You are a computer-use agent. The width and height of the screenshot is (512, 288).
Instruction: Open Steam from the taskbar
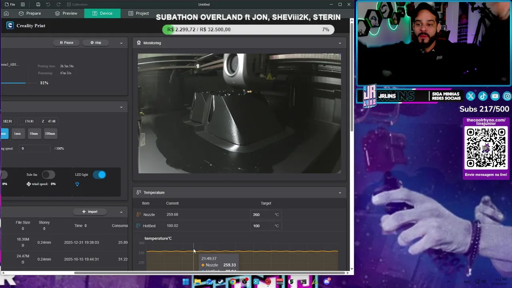tap(221, 282)
